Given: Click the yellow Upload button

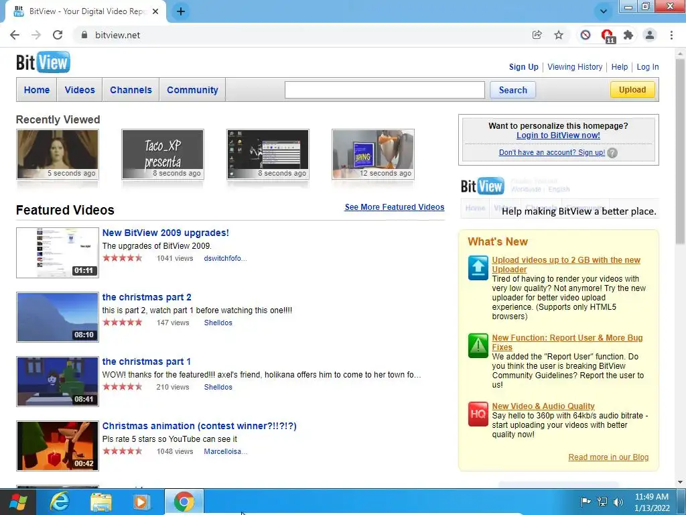Looking at the screenshot, I should point(632,89).
